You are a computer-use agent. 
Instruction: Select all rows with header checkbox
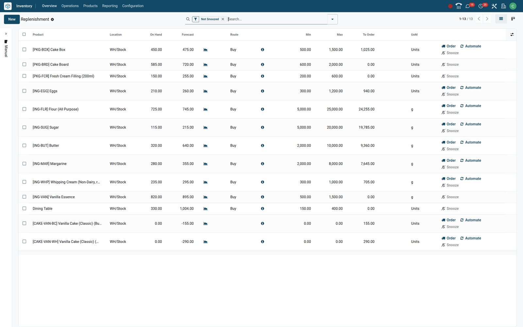tap(24, 34)
